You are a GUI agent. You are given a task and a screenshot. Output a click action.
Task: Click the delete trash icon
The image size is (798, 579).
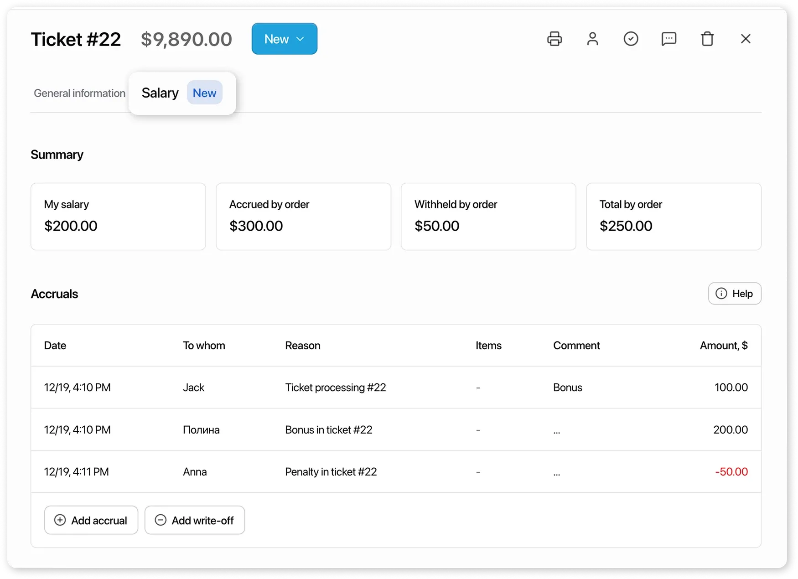707,39
